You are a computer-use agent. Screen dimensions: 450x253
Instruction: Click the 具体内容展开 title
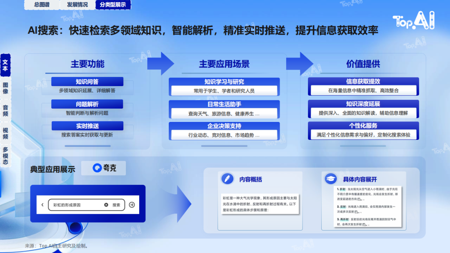(x=360, y=179)
